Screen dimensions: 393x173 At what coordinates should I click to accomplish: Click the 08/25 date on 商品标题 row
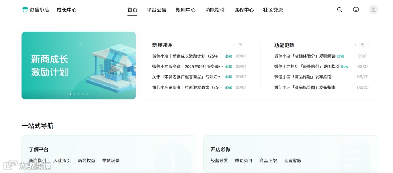pyautogui.click(x=363, y=77)
